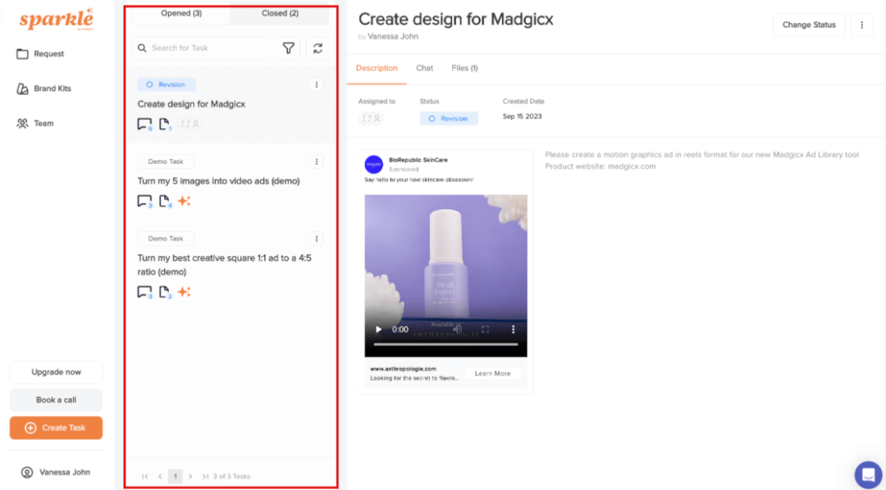Click the filter funnel icon
Viewport: 886px width, 490px height.
(288, 48)
